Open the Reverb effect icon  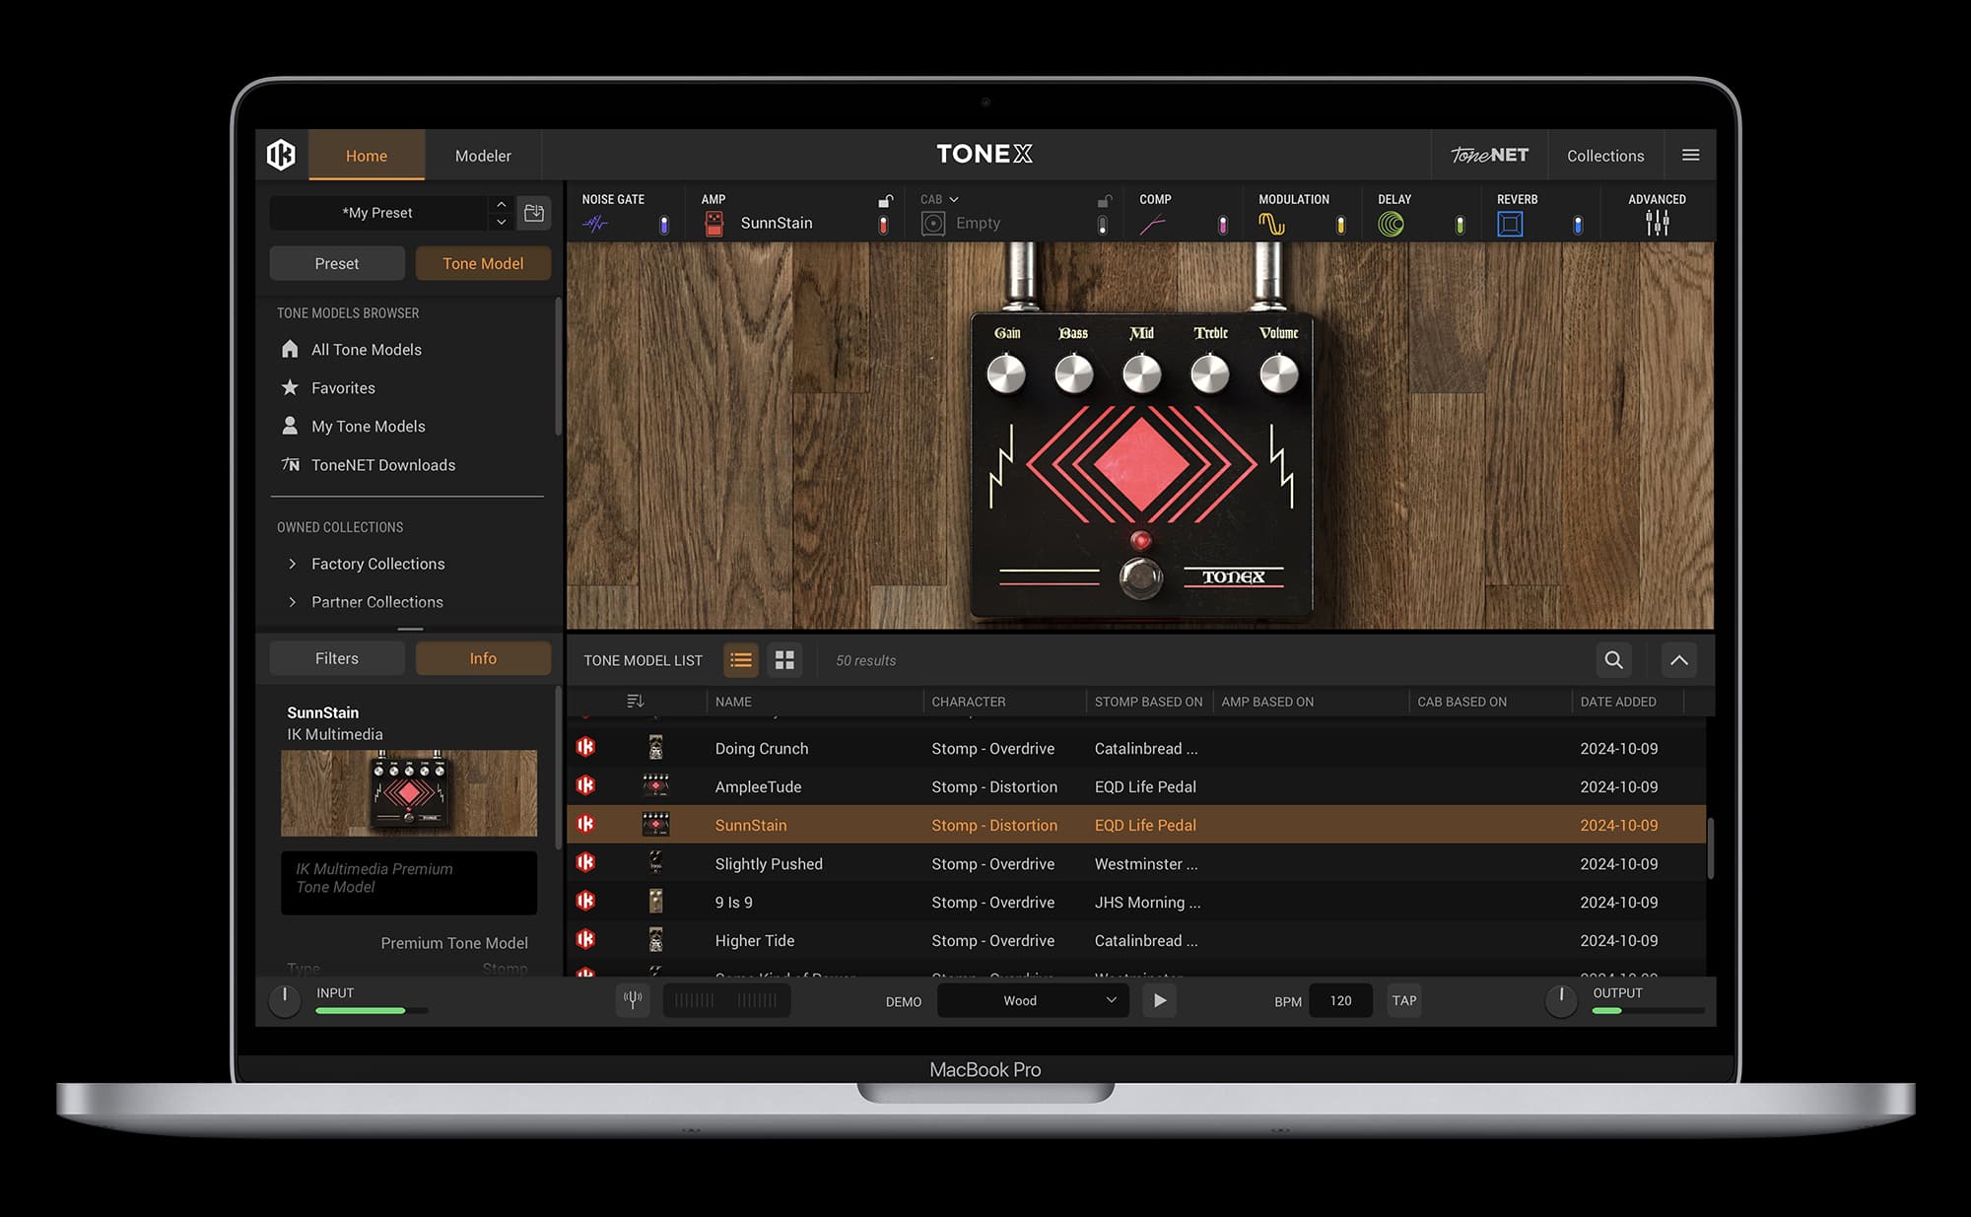tap(1511, 223)
